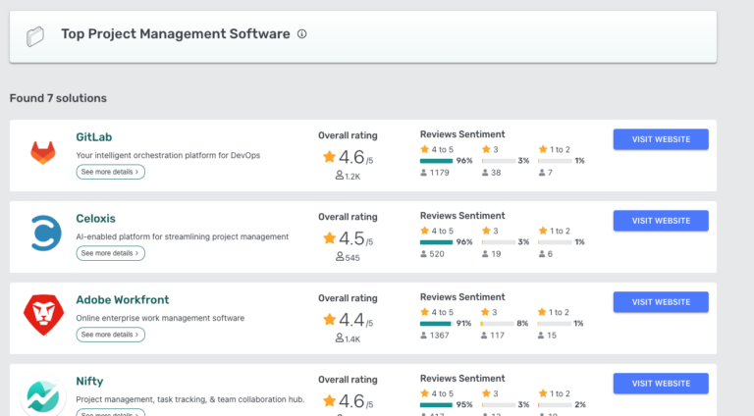Open the Nifty product title link
Screen dimensions: 754x416
[89, 382]
